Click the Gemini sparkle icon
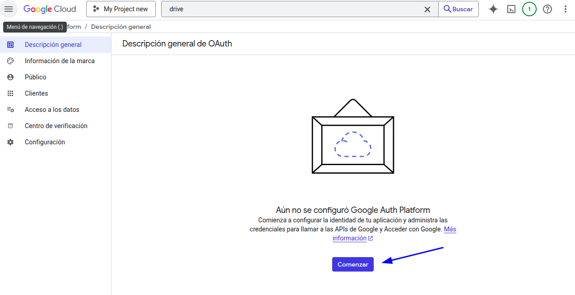 pos(493,9)
